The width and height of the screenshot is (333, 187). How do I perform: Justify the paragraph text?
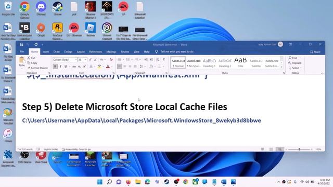135,66
